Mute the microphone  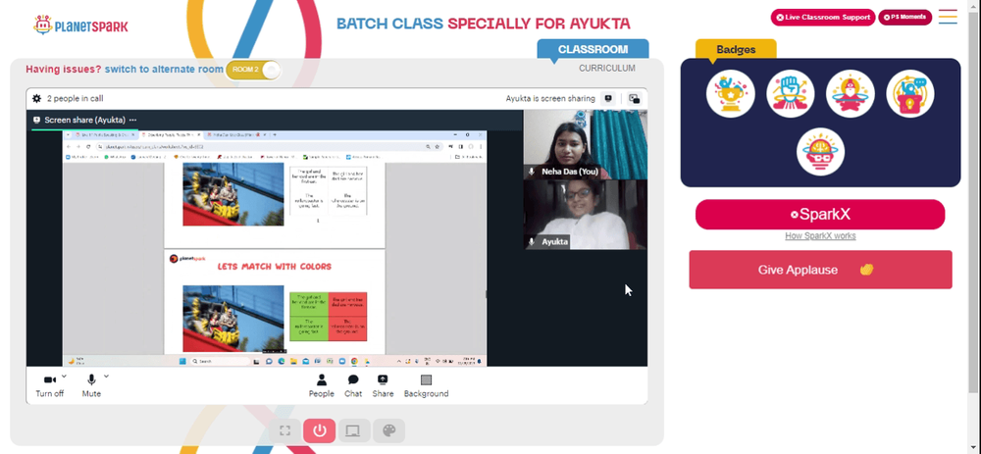pos(91,385)
